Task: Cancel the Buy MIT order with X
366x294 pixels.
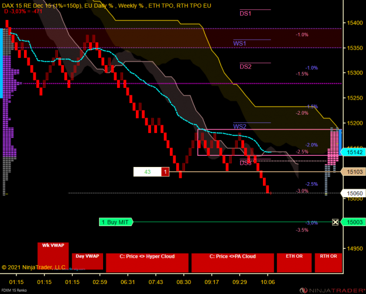Action: tap(335, 222)
